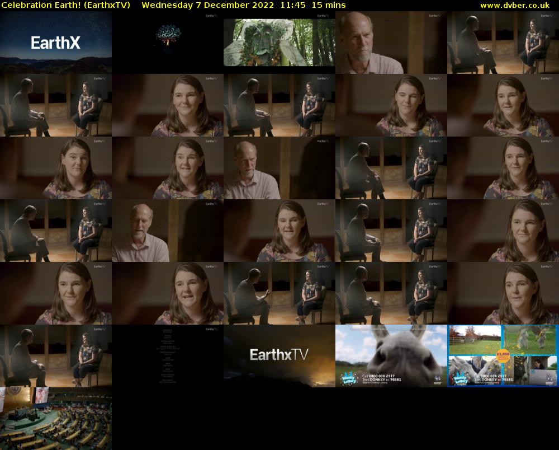
Task: Click the 11:45 broadcast time text
Action: [x=293, y=5]
